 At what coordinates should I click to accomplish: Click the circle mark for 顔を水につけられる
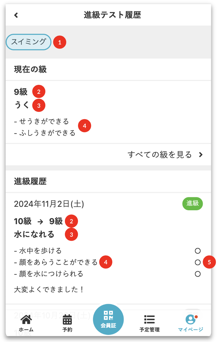pyautogui.click(x=198, y=274)
